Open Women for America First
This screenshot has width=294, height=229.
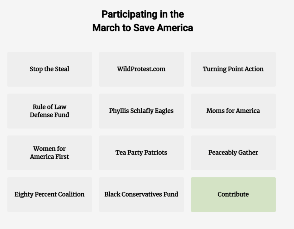tap(49, 153)
